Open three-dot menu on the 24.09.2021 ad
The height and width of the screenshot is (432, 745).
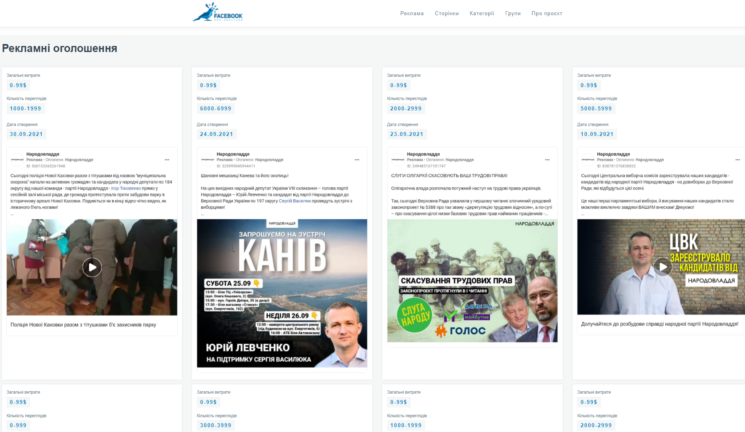357,160
